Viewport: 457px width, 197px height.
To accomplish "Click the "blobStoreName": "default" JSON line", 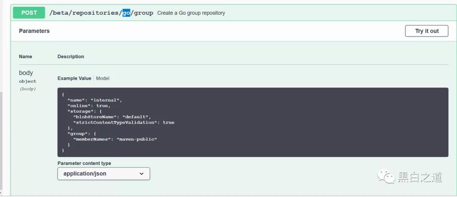I will pos(112,117).
